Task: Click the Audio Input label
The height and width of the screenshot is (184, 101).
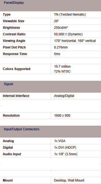Action: (x=12, y=154)
